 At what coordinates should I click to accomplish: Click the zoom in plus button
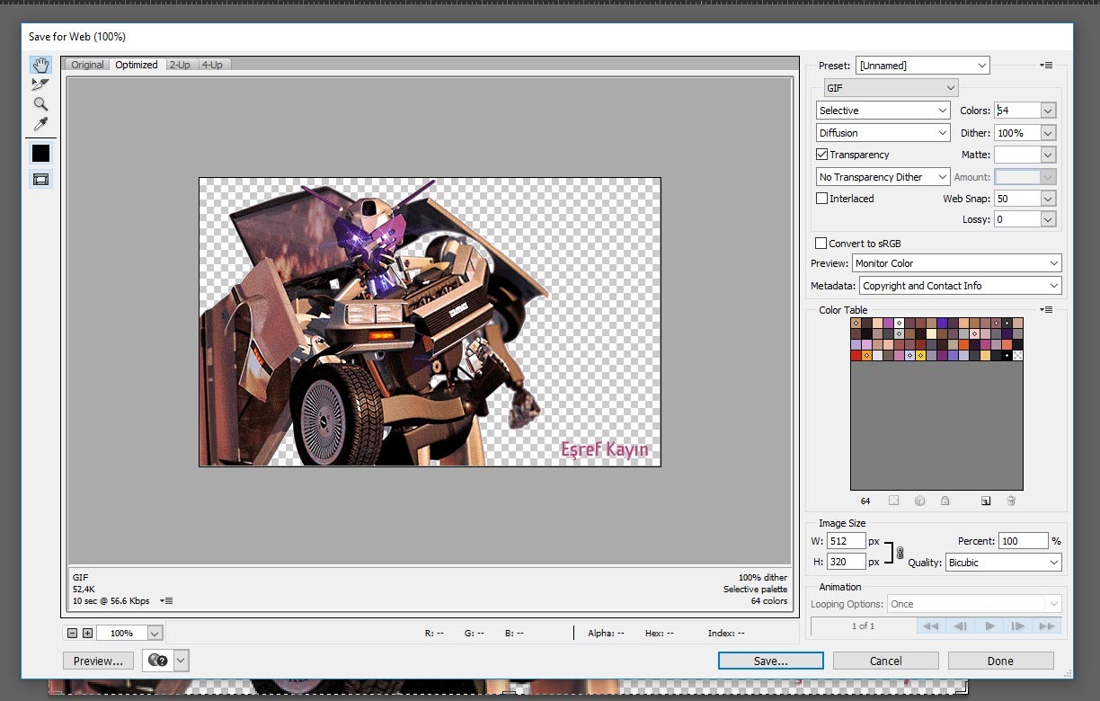87,633
